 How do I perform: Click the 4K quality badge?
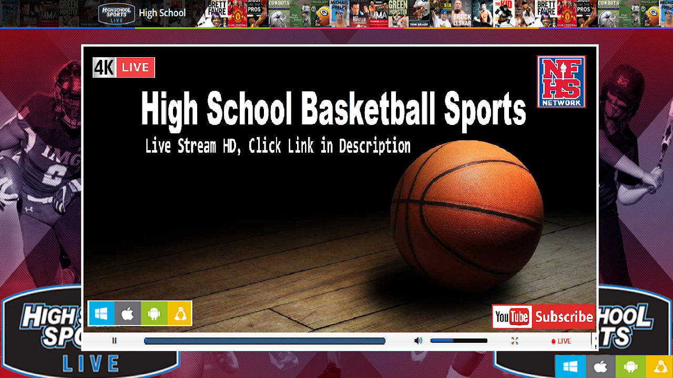click(x=104, y=67)
